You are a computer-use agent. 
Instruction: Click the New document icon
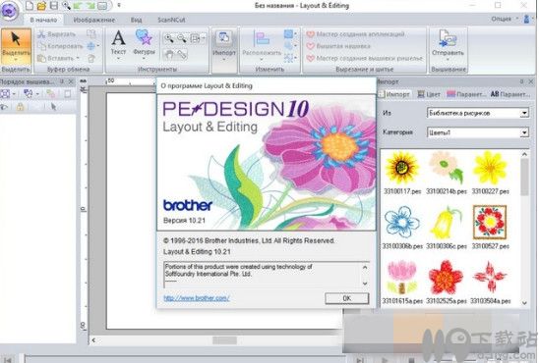30,6
